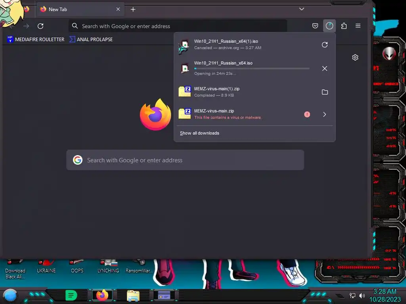Open the Start orb on the taskbar
Screen dimensions: 406x304
(10, 295)
